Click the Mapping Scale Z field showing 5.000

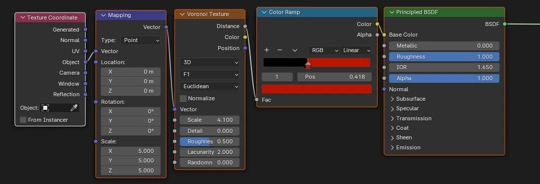131,170
